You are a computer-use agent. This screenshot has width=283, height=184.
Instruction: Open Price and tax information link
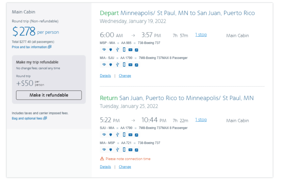pyautogui.click(x=29, y=47)
